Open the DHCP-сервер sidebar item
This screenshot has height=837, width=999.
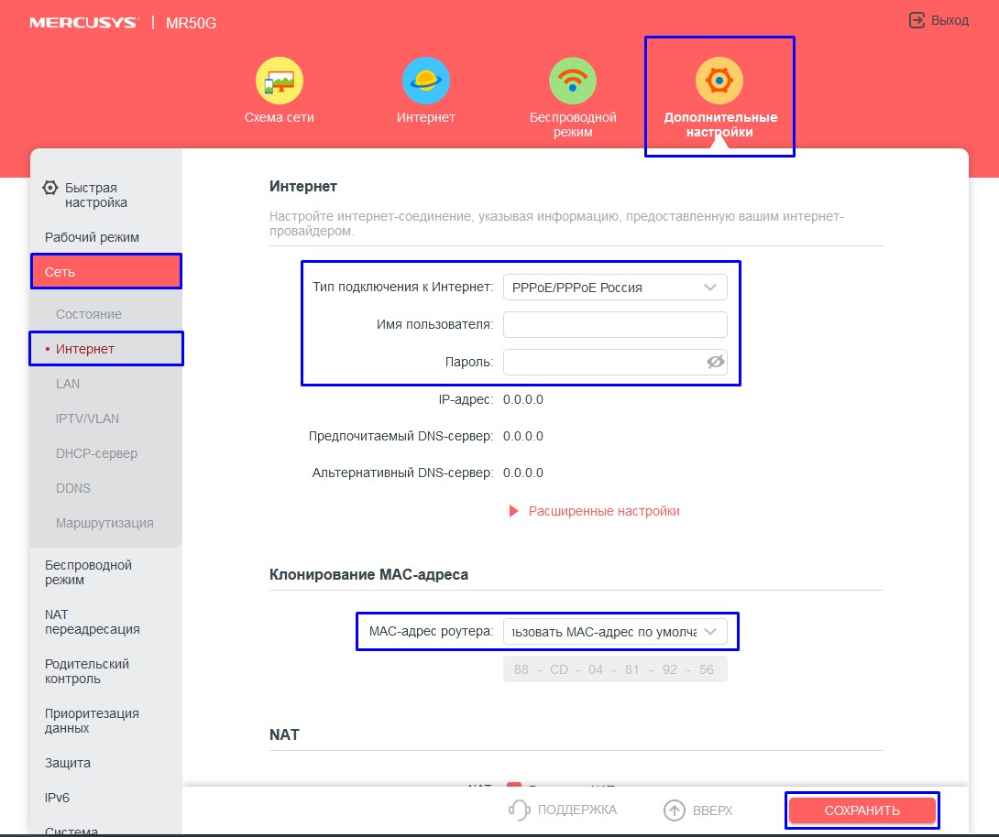[90, 453]
